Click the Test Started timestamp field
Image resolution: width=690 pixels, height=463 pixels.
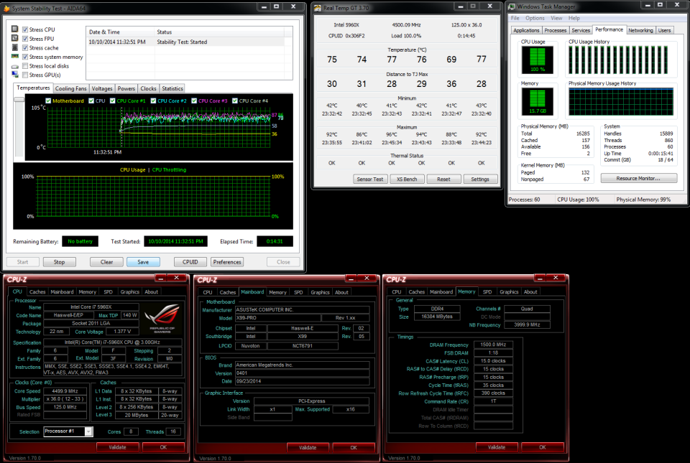click(175, 241)
